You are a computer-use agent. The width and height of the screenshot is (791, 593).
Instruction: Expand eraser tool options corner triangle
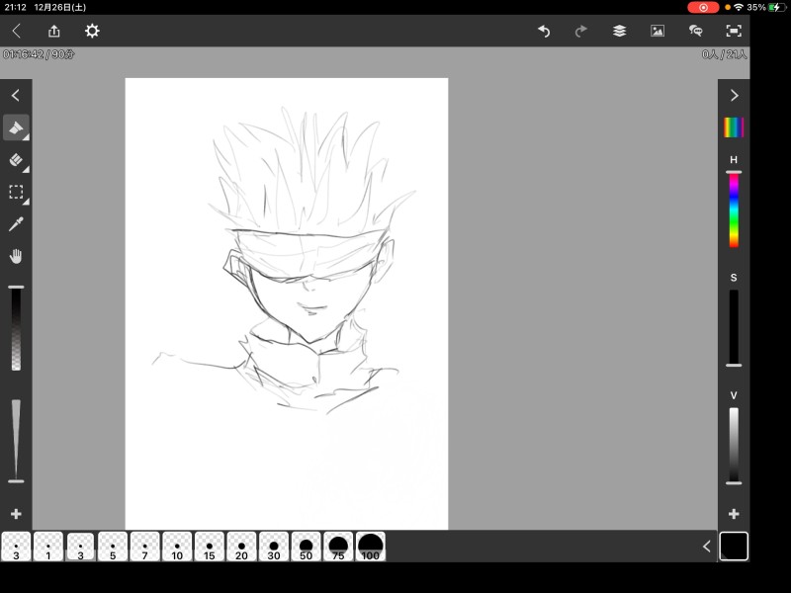pos(26,169)
